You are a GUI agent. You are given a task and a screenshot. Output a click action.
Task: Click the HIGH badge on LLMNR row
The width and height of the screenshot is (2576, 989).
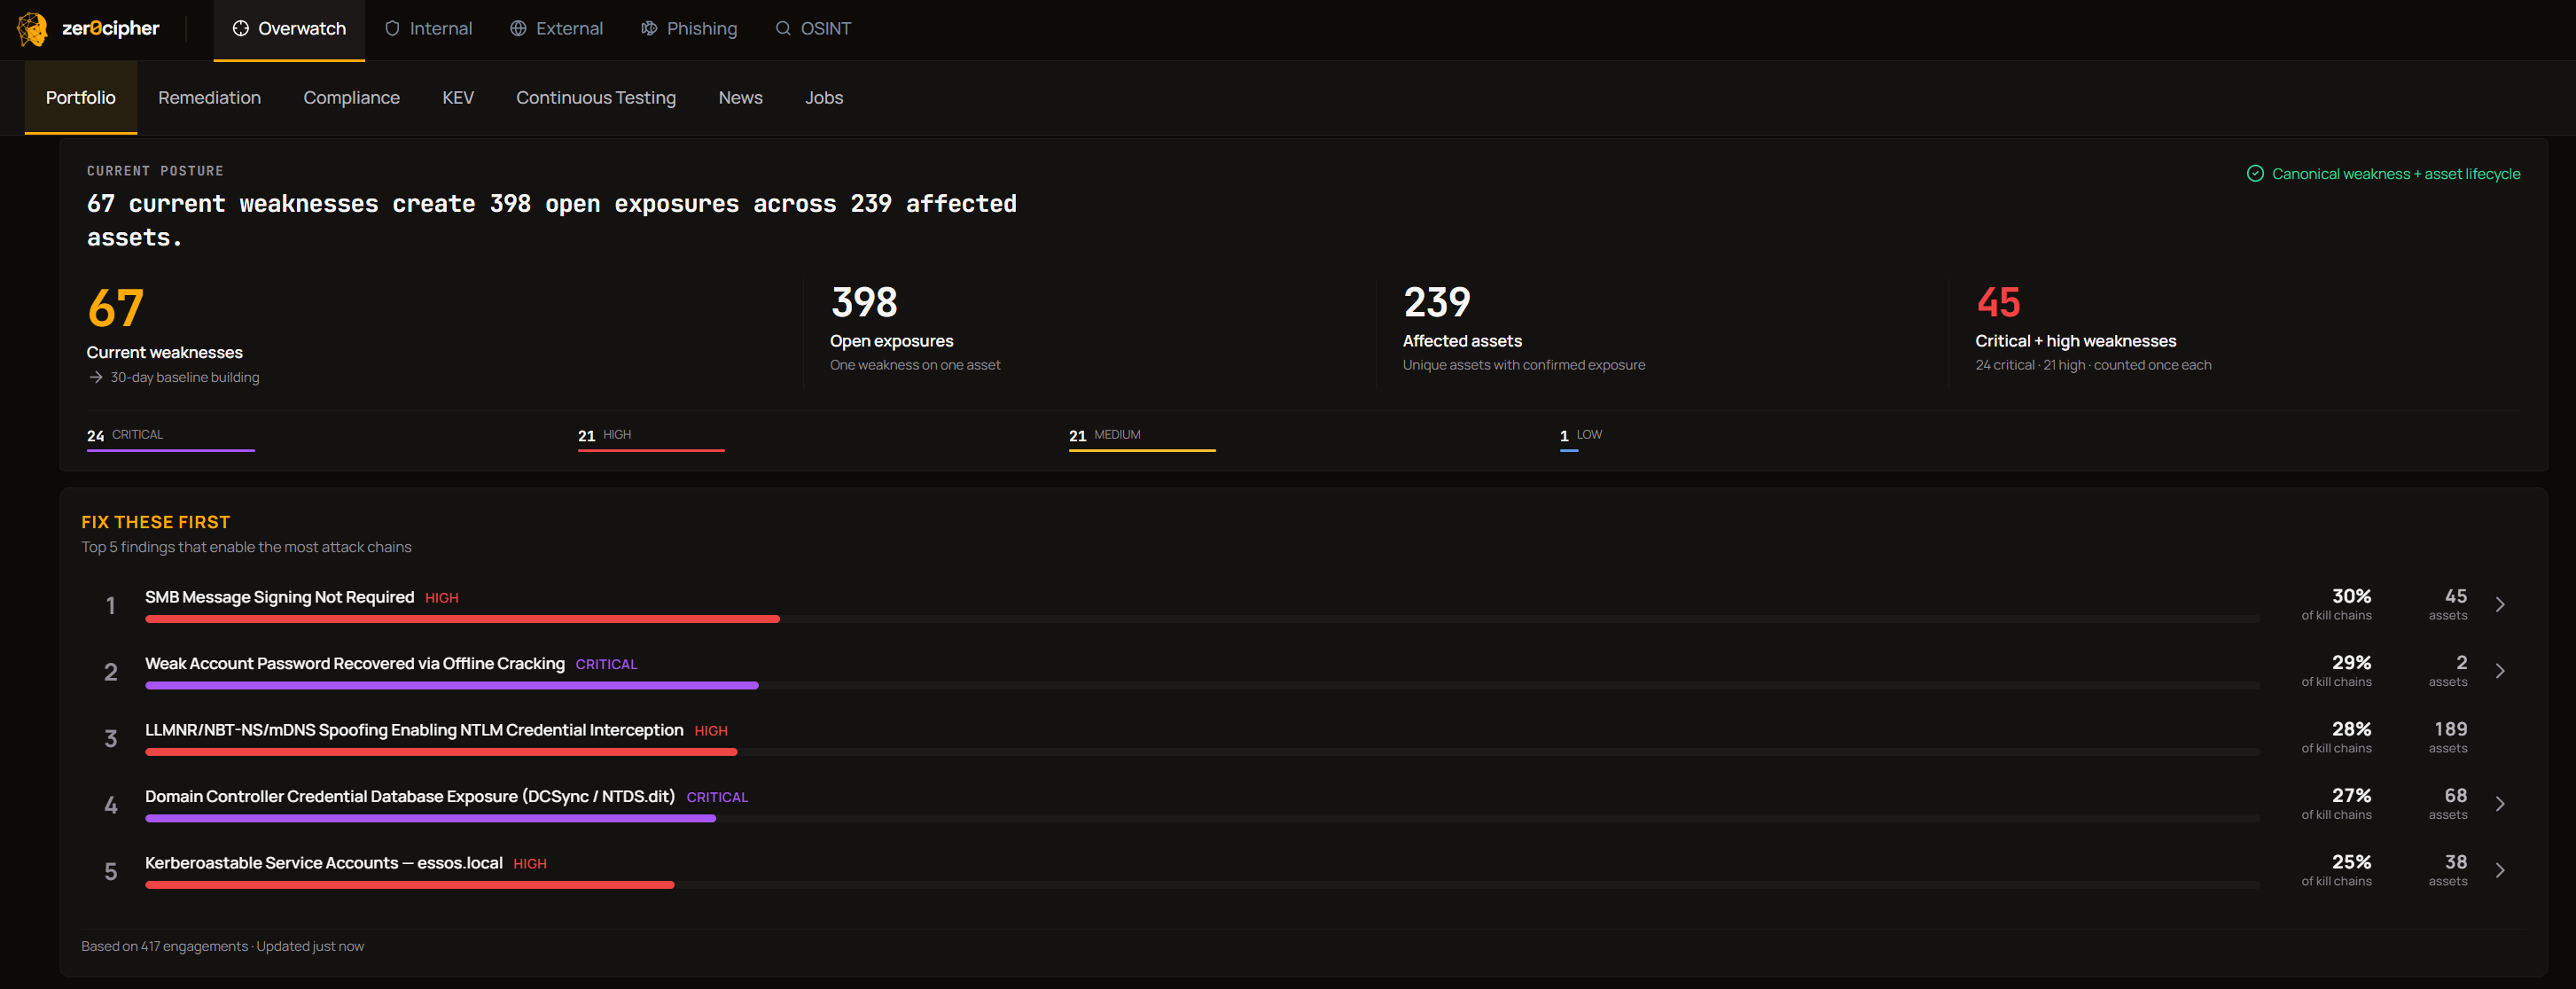point(711,731)
